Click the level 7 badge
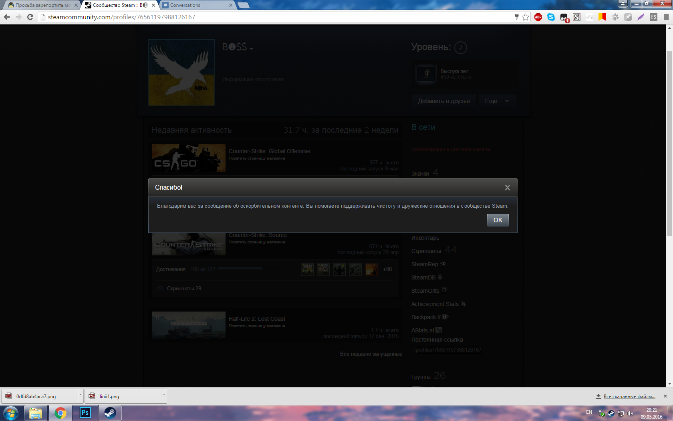 click(461, 48)
